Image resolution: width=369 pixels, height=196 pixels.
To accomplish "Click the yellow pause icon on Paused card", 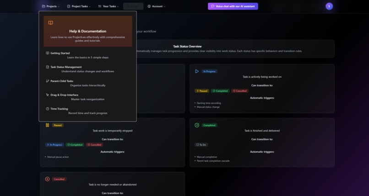I will (x=47, y=125).
